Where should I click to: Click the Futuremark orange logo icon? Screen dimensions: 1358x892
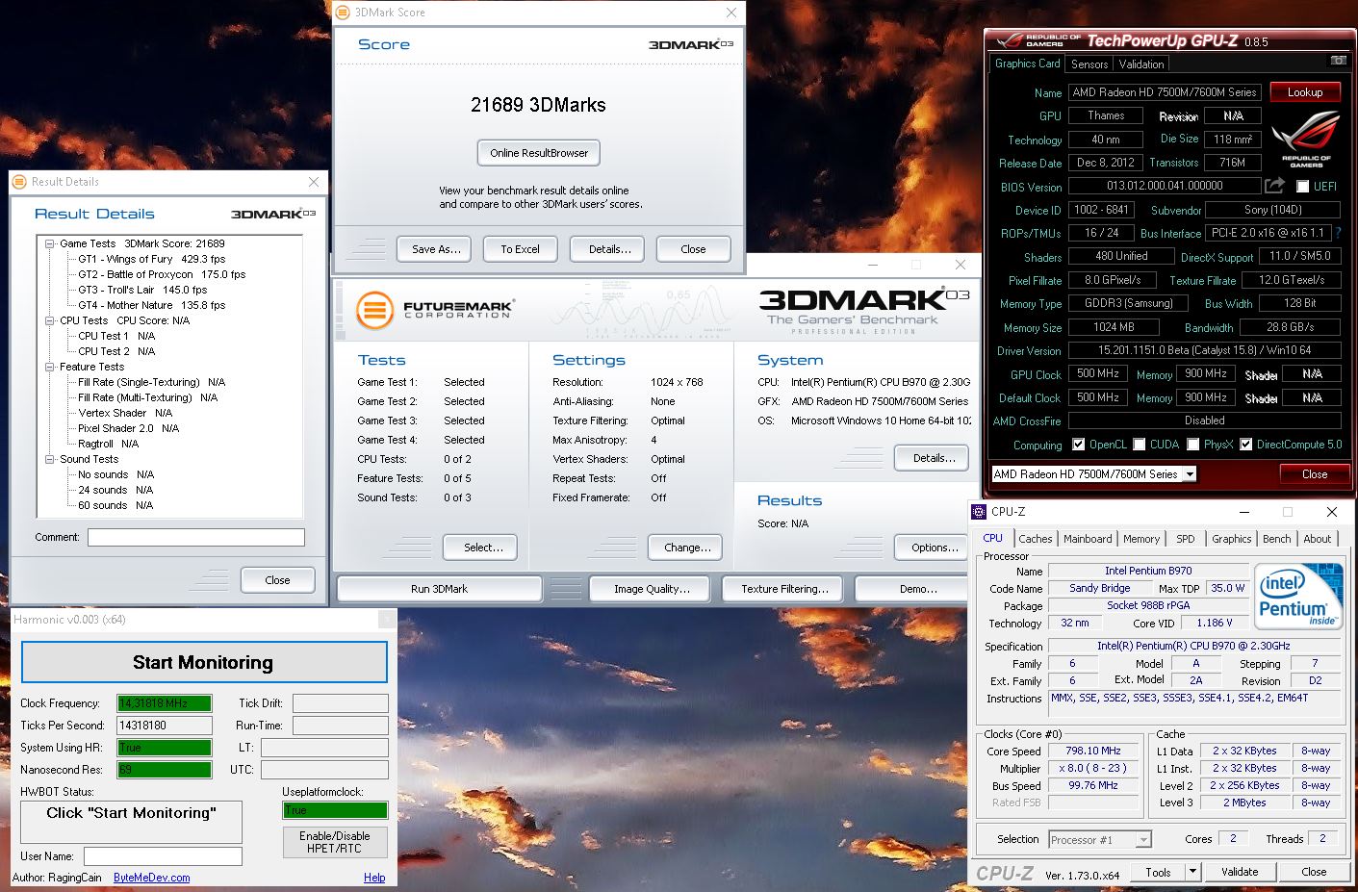click(374, 311)
